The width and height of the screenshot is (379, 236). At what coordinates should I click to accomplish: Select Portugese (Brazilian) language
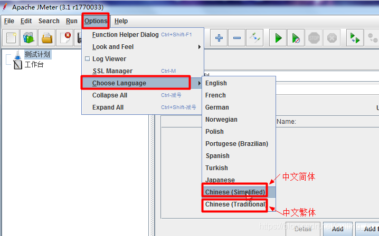[239, 144]
